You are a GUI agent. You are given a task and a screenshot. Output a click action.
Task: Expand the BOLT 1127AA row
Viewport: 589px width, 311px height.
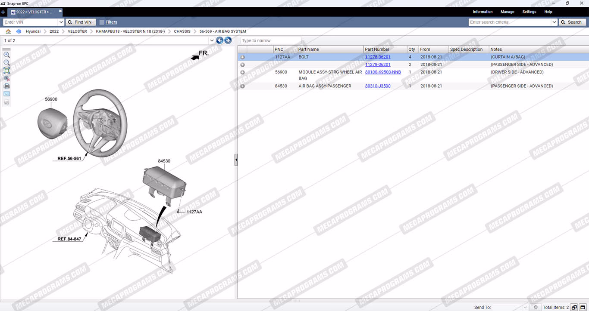pos(242,57)
